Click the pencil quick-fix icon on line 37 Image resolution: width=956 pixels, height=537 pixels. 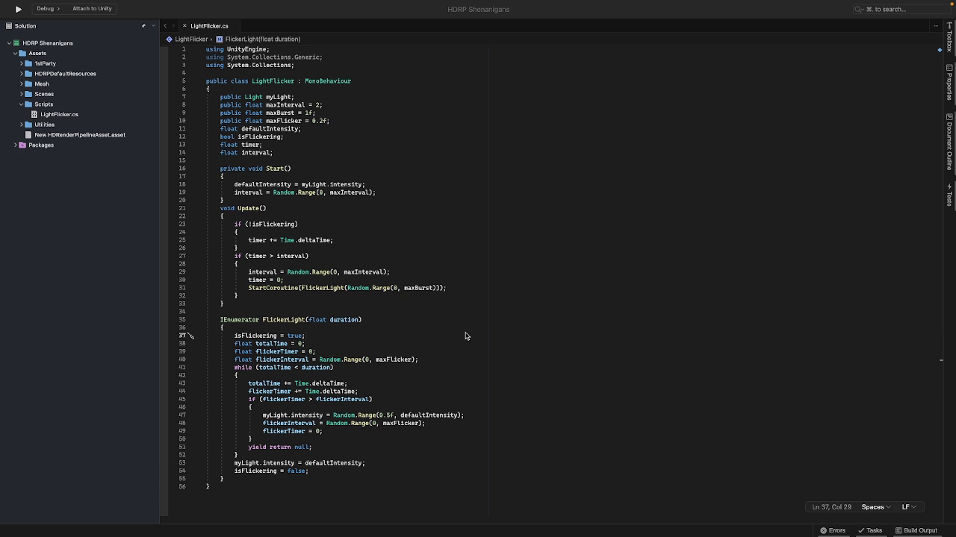[x=191, y=336]
